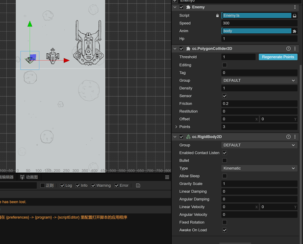Enable the Fixed Rotation checkbox
The width and height of the screenshot is (303, 244).
coord(225,222)
